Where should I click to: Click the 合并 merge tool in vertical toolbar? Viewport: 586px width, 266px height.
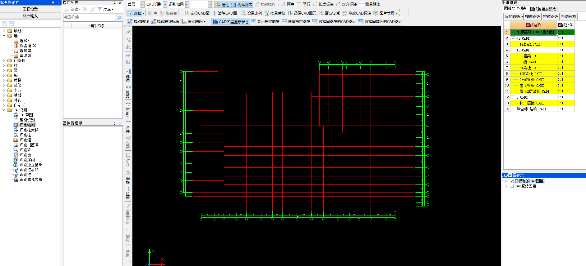(x=128, y=127)
